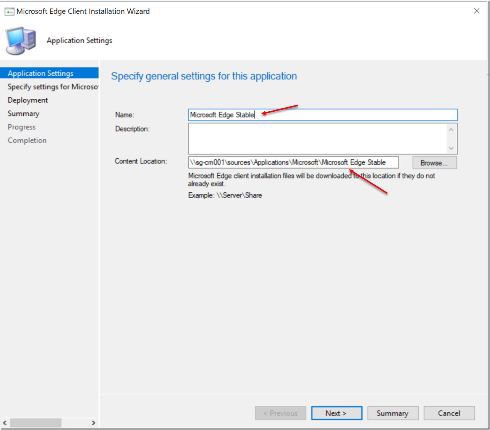Click Next to continue the wizard

[x=336, y=413]
